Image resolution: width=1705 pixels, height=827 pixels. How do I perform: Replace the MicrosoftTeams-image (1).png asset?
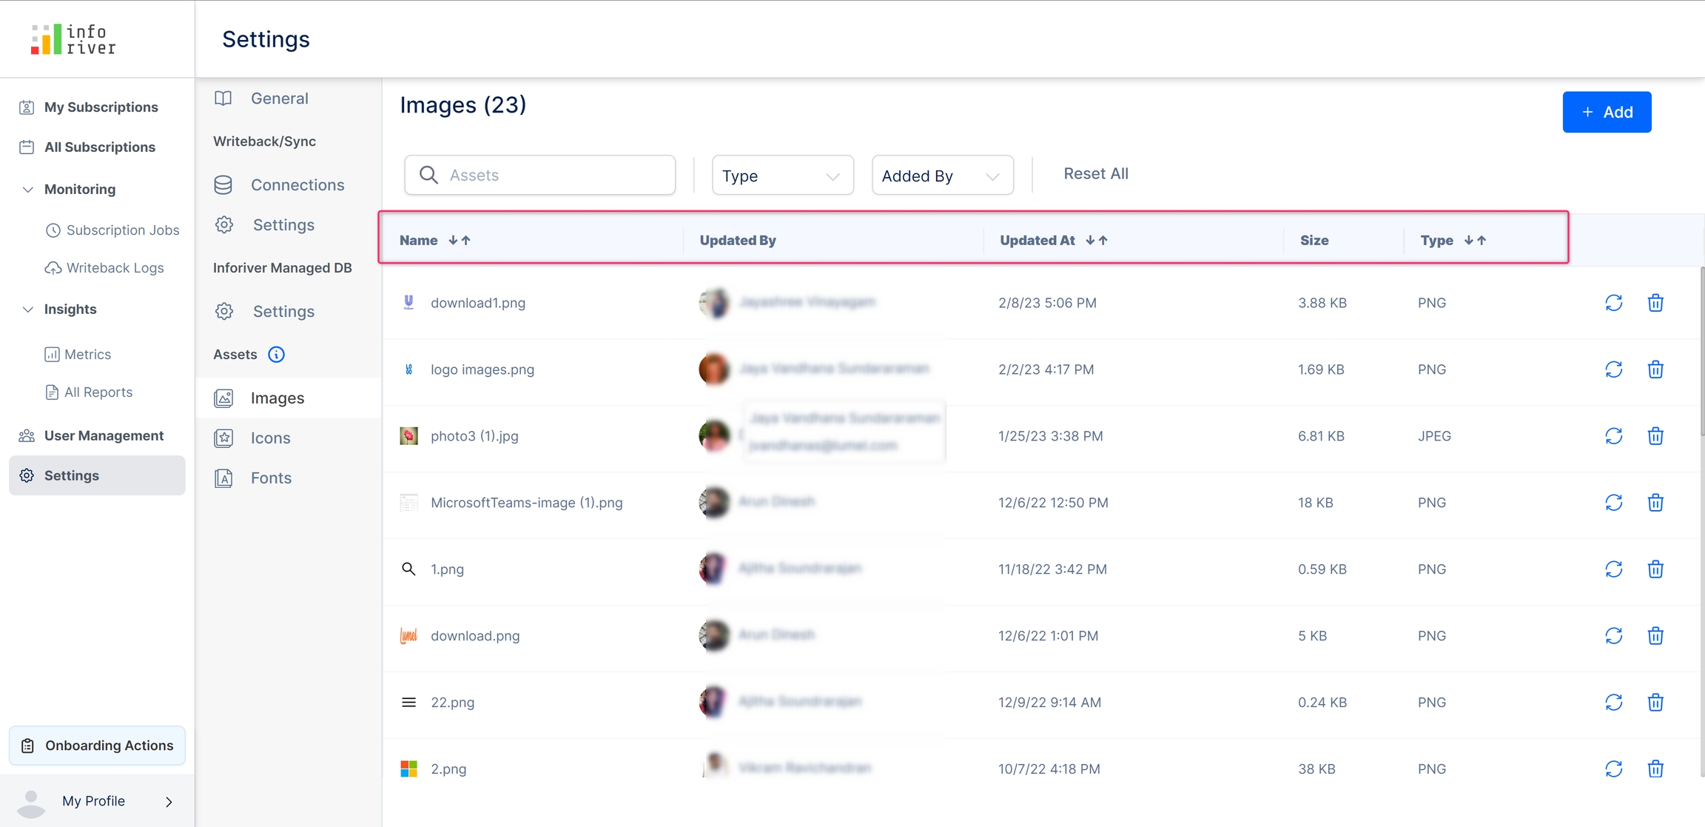coord(1613,503)
